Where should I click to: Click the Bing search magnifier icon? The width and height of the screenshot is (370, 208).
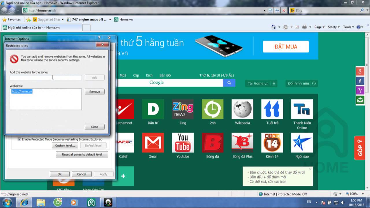coord(362,10)
